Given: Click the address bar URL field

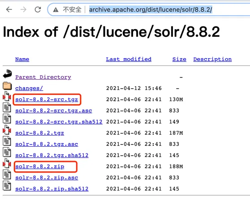Looking at the screenshot, I should click(x=151, y=10).
